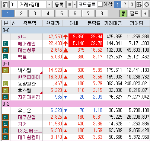Click the down triangle in 자연과환경 row
Screen dimensions: 150x141
point(66,97)
